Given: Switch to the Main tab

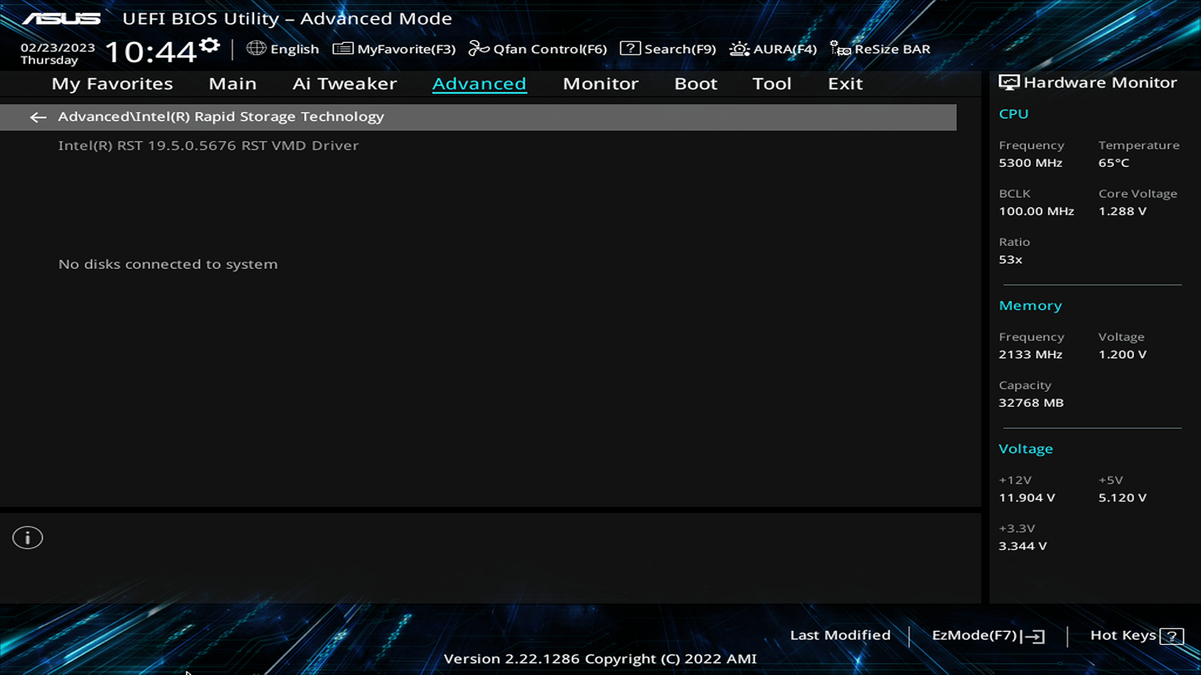Looking at the screenshot, I should pos(233,84).
